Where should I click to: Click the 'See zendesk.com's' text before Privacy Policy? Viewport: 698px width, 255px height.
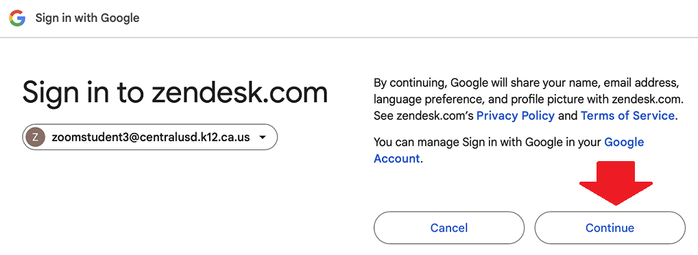423,116
